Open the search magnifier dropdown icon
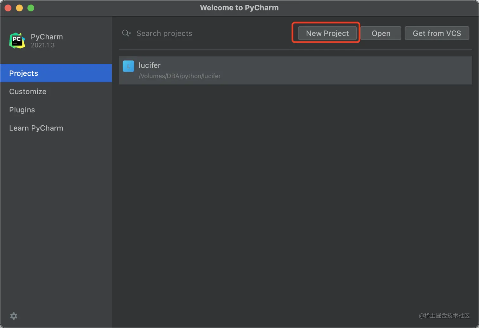 126,33
